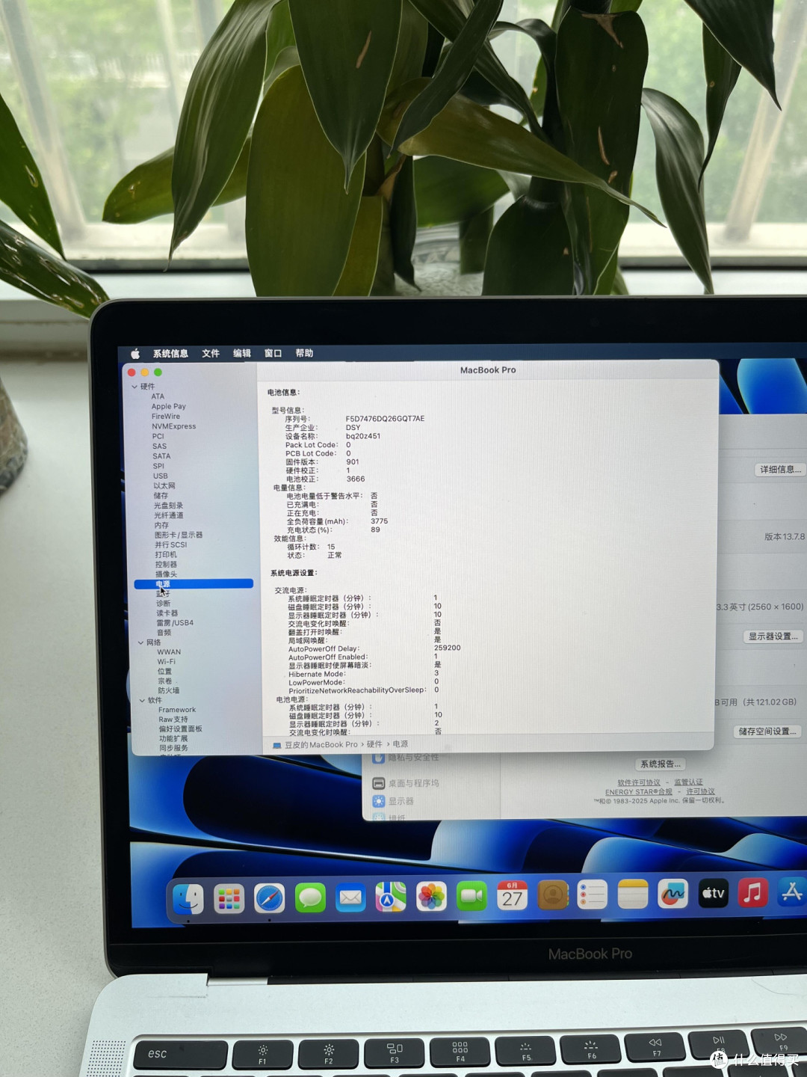Viewport: 807px width, 1077px height.
Task: Select 音频 in the sidebar
Action: point(164,632)
